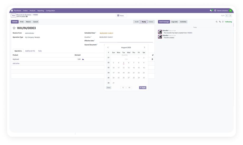Click Scheduled Date value field
This screenshot has width=243, height=145.
tap(106, 33)
